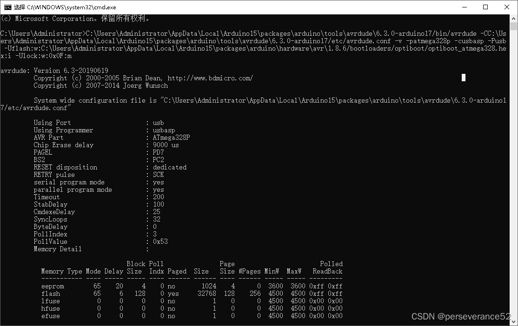The height and width of the screenshot is (326, 518).
Task: Click the 'System wide configuration file is' text
Action: click(95, 100)
